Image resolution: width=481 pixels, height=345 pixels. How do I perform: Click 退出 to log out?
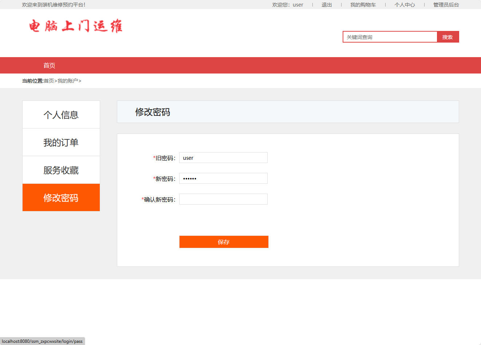[x=326, y=5]
